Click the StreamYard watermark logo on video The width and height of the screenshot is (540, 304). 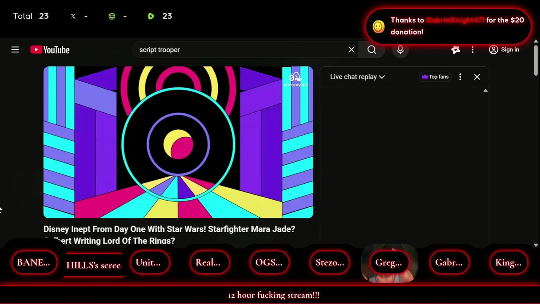295,79
